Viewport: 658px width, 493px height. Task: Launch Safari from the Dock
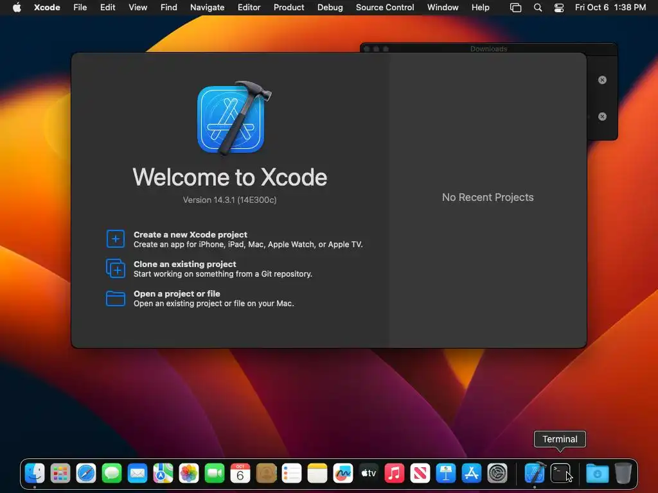86,474
